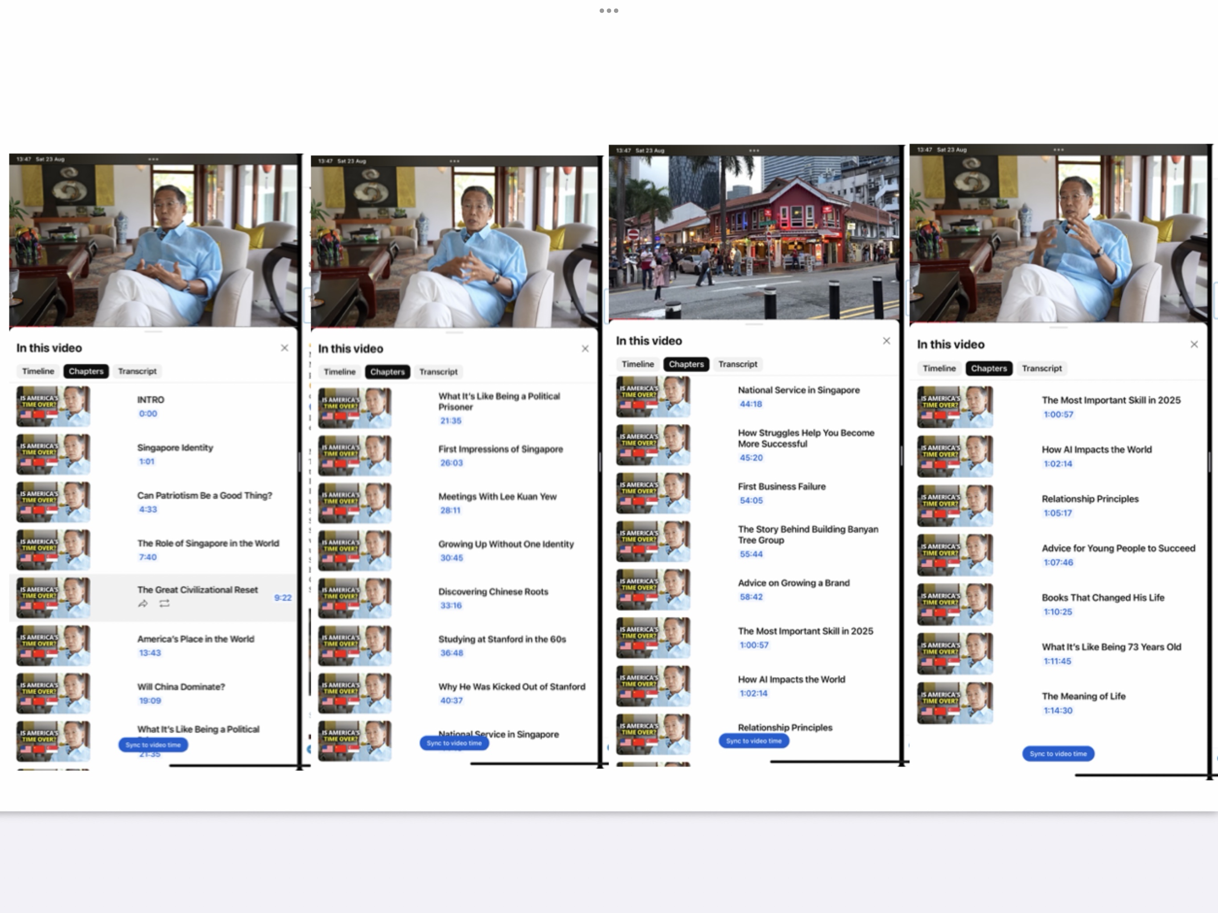Image resolution: width=1218 pixels, height=913 pixels.
Task: Open Timeline tab above the INTRO chapter
Action: coord(38,371)
